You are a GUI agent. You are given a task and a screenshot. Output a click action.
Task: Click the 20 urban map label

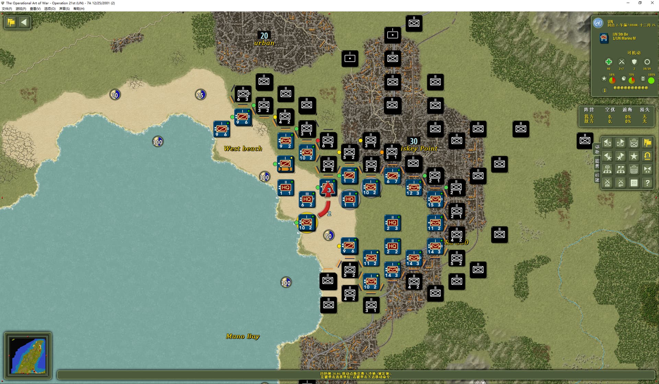tap(264, 39)
